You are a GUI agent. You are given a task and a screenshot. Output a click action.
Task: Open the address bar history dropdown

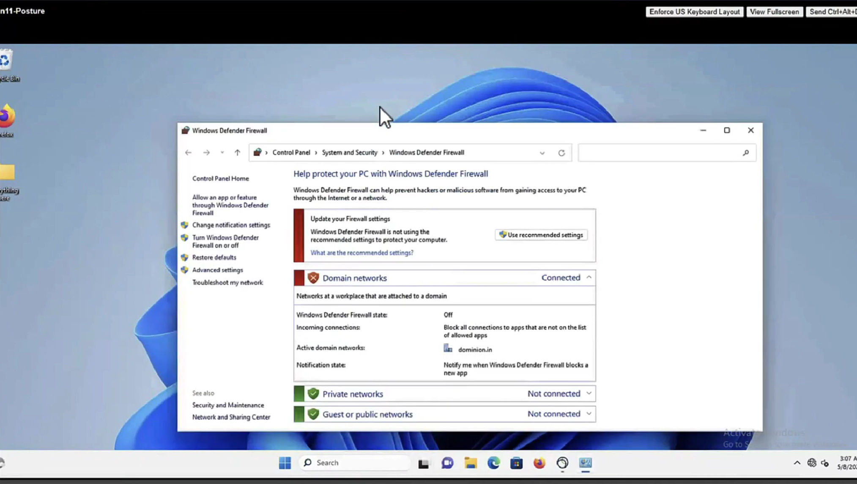(542, 153)
